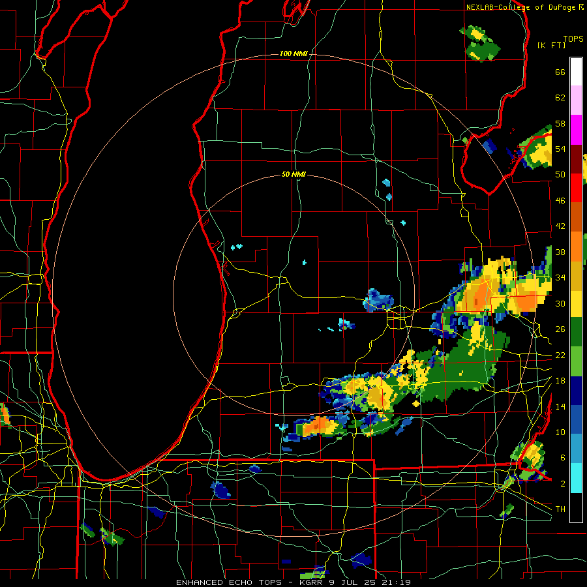Click the '100 NMI' range ring label
587x587 pixels.
[x=293, y=54]
